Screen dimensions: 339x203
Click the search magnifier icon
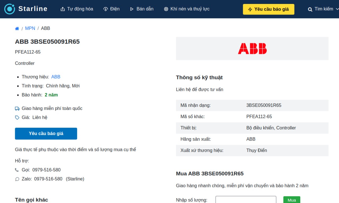(x=310, y=10)
